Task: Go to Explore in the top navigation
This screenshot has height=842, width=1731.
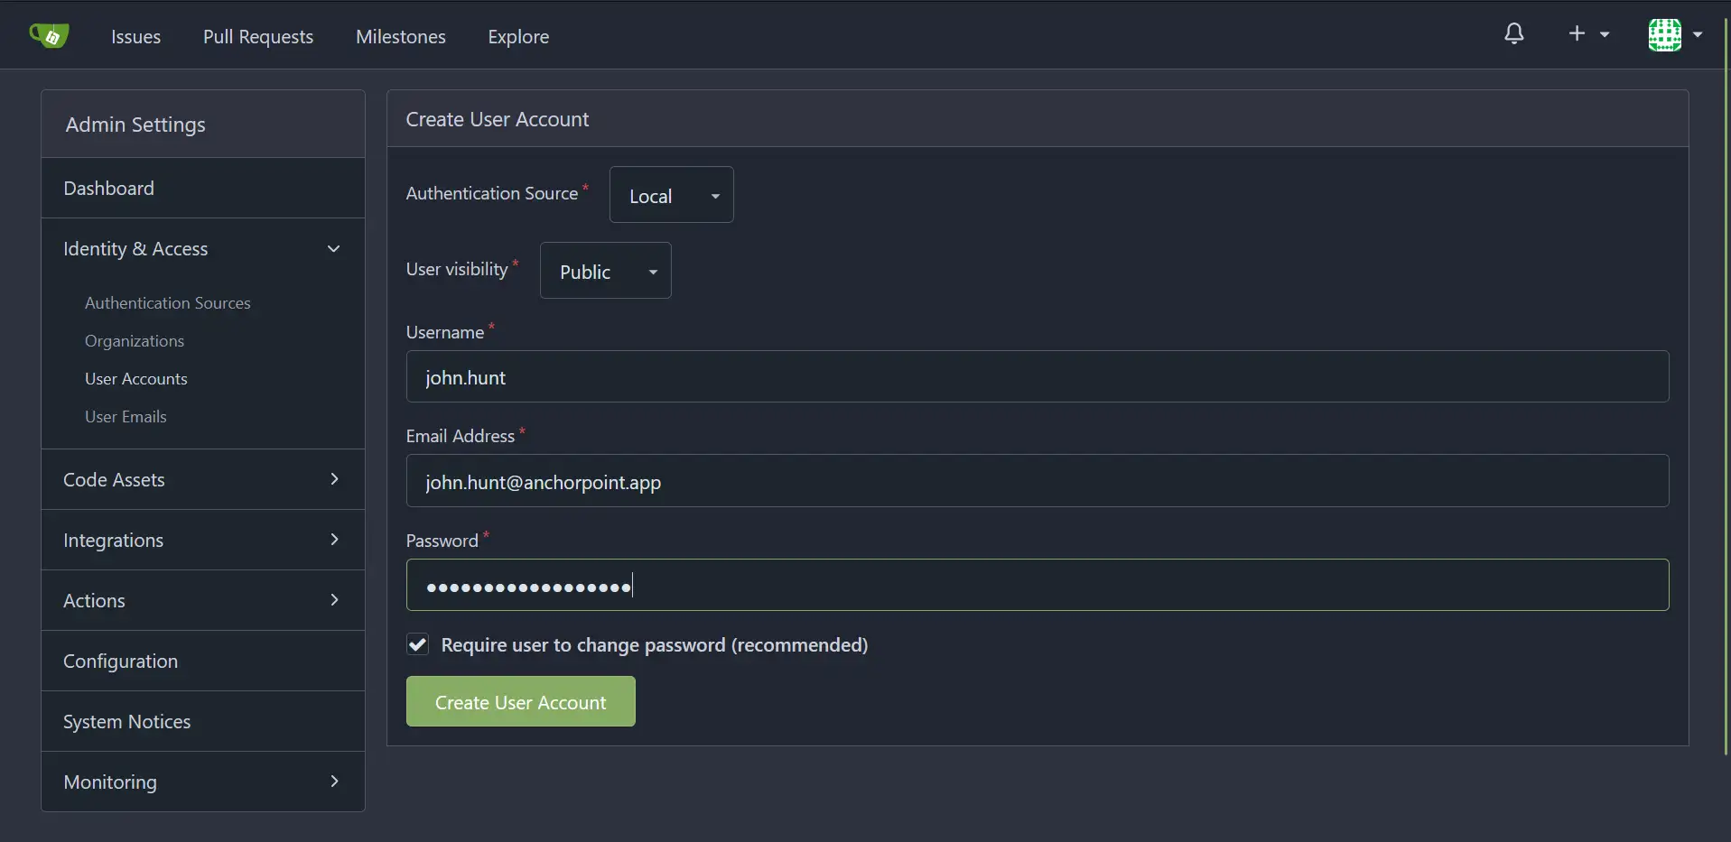Action: [518, 36]
